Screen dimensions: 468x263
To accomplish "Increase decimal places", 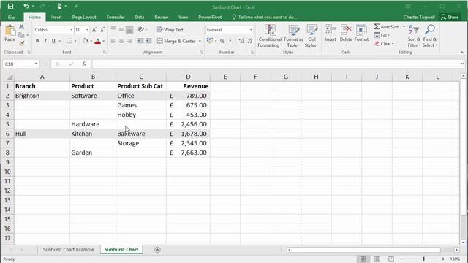I will (x=241, y=41).
